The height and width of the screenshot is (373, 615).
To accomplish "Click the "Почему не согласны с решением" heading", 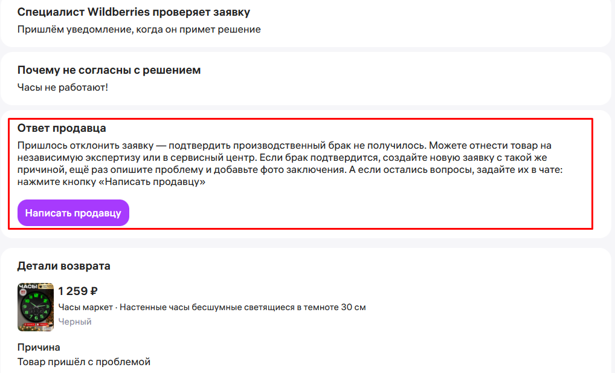I will 109,70.
